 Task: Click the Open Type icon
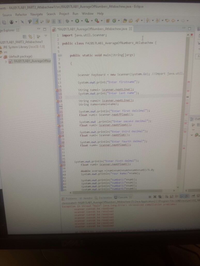[x=125, y=21]
